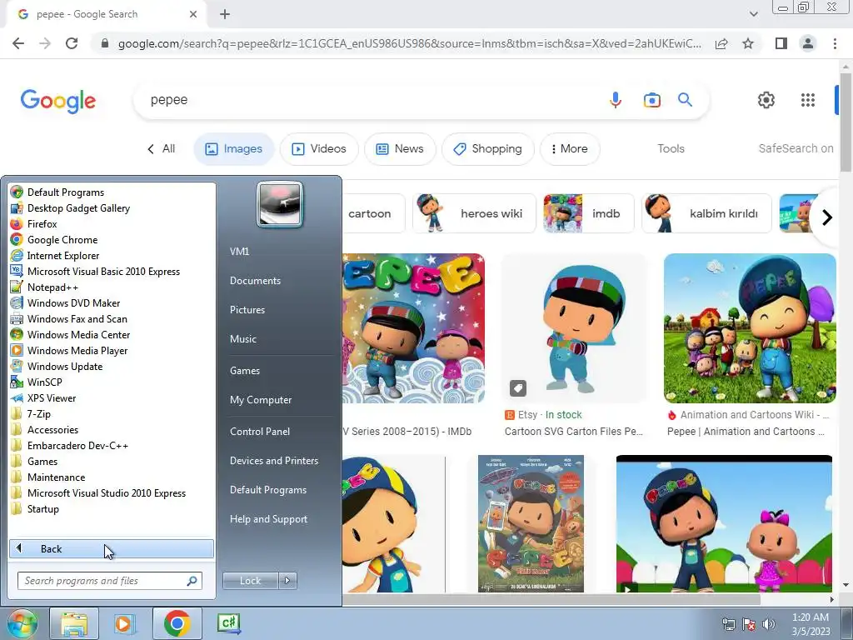This screenshot has width=853, height=640.
Task: Expand the More search options
Action: coord(570,148)
